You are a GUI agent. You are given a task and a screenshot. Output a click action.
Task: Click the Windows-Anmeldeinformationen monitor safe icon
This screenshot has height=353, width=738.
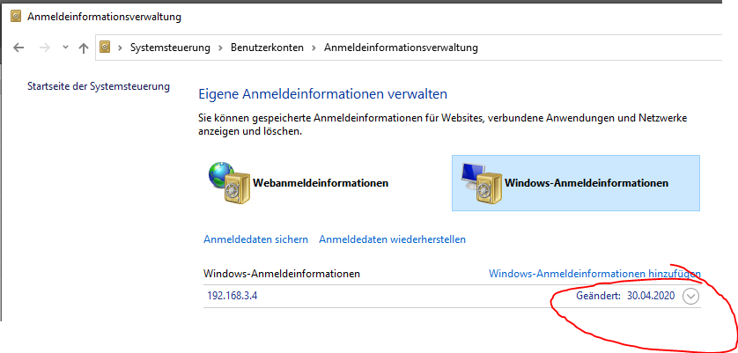click(x=481, y=182)
